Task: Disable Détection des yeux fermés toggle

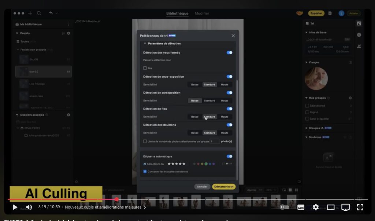Action: click(229, 53)
